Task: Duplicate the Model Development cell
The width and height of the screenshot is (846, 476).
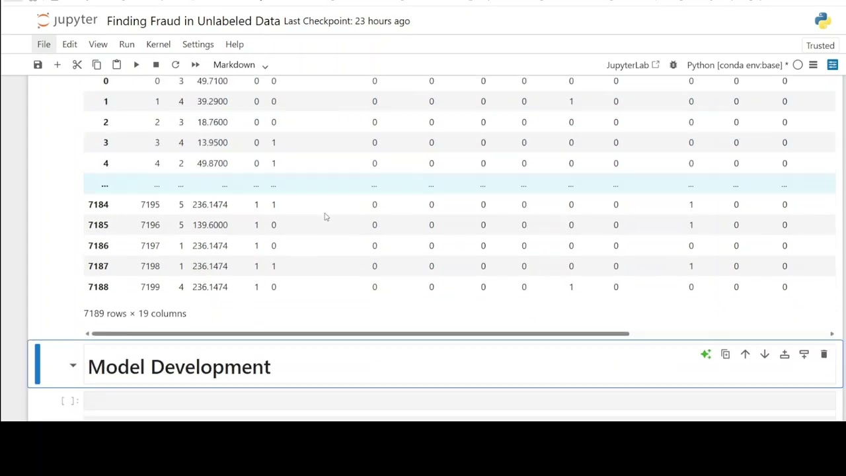Action: pyautogui.click(x=725, y=354)
